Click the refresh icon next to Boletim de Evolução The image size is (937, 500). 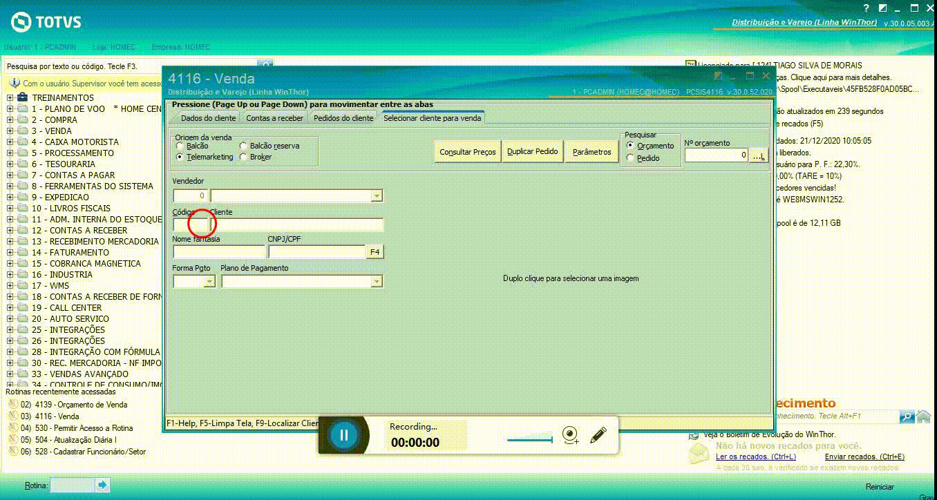click(694, 435)
